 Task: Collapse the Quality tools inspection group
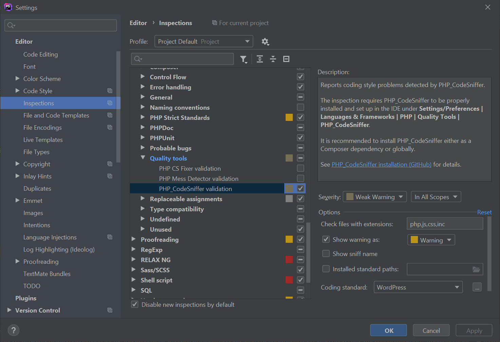(143, 158)
